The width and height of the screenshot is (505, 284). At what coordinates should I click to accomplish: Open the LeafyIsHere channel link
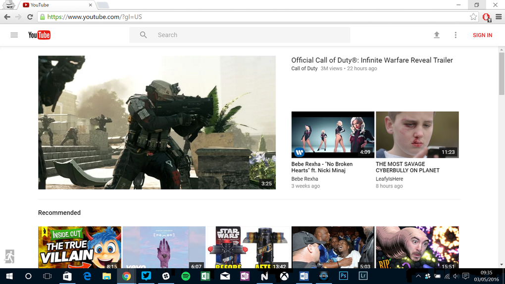pyautogui.click(x=389, y=179)
